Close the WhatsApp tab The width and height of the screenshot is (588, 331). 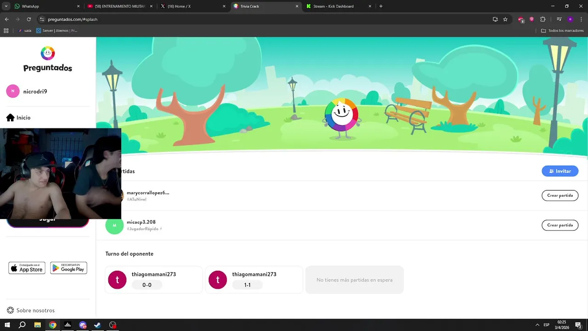[78, 6]
